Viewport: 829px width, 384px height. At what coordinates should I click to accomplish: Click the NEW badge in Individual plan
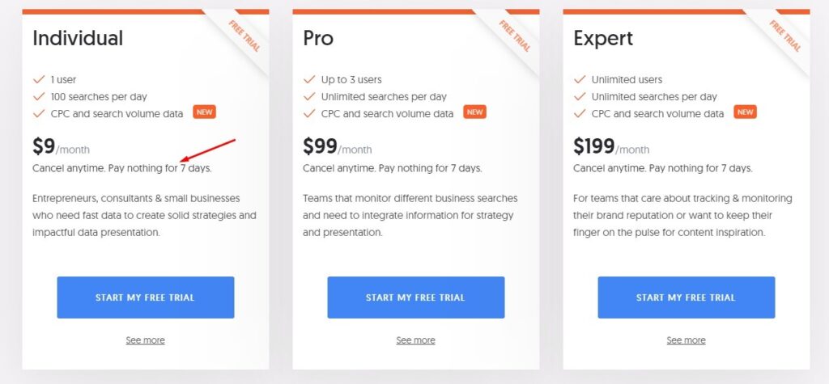pos(204,112)
